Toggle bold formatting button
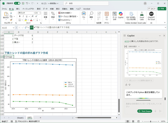This screenshot has height=123, width=168. pos(20,16)
